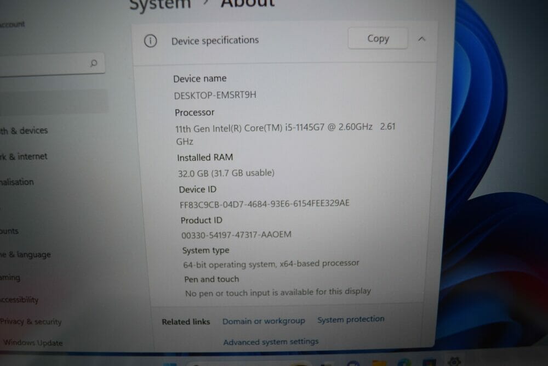
Task: Select Time & language in the sidebar
Action: click(25, 255)
